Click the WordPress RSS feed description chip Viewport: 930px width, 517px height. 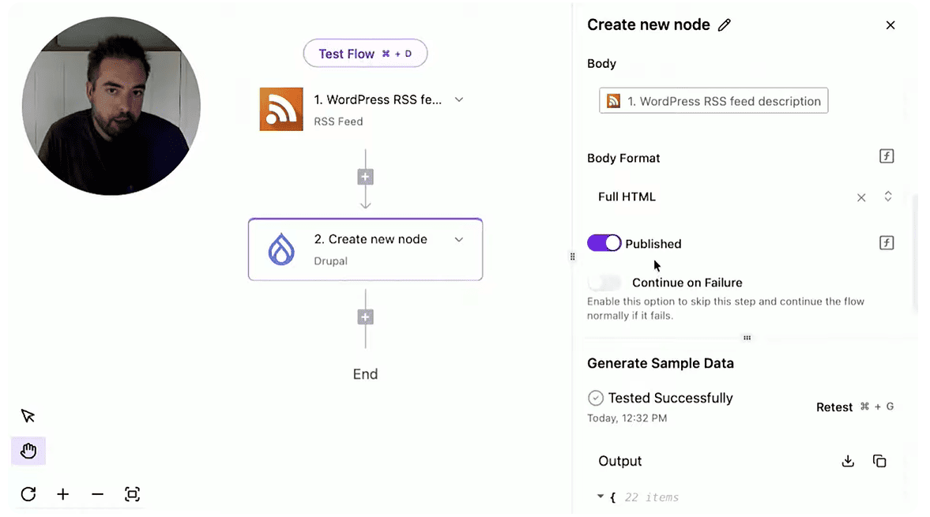pos(713,100)
